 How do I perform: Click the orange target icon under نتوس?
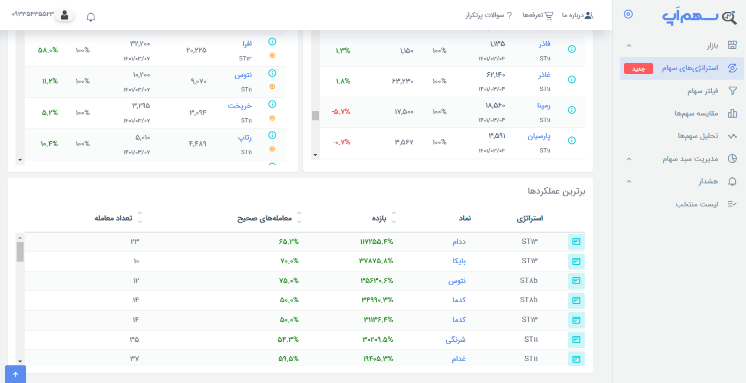(x=272, y=86)
